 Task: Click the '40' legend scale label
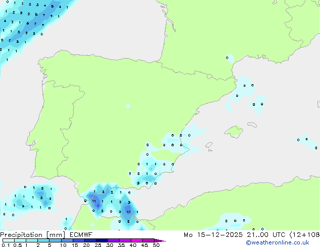pyautogui.click(x=133, y=245)
